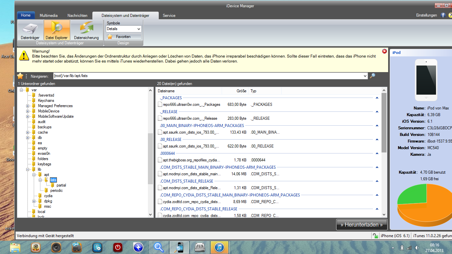
Task: Click folder tree vertical scrollbar thumb
Action: point(151,158)
